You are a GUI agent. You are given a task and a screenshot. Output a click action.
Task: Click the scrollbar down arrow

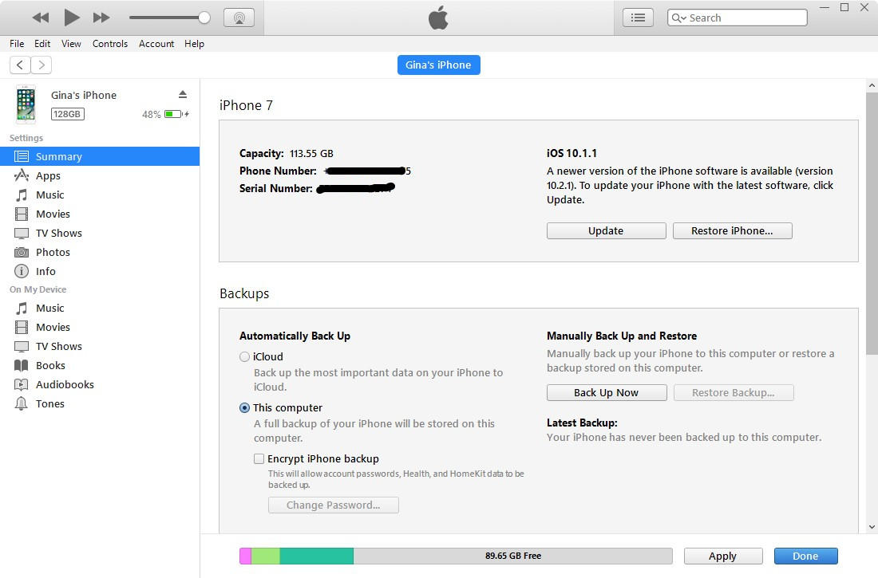click(x=872, y=526)
